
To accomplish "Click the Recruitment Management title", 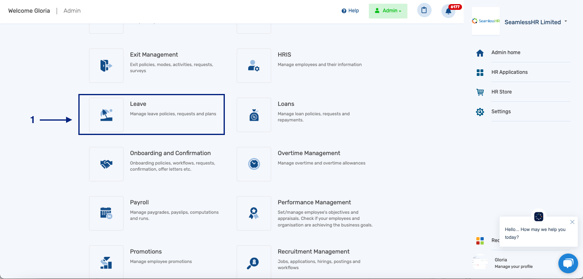I will [313, 252].
